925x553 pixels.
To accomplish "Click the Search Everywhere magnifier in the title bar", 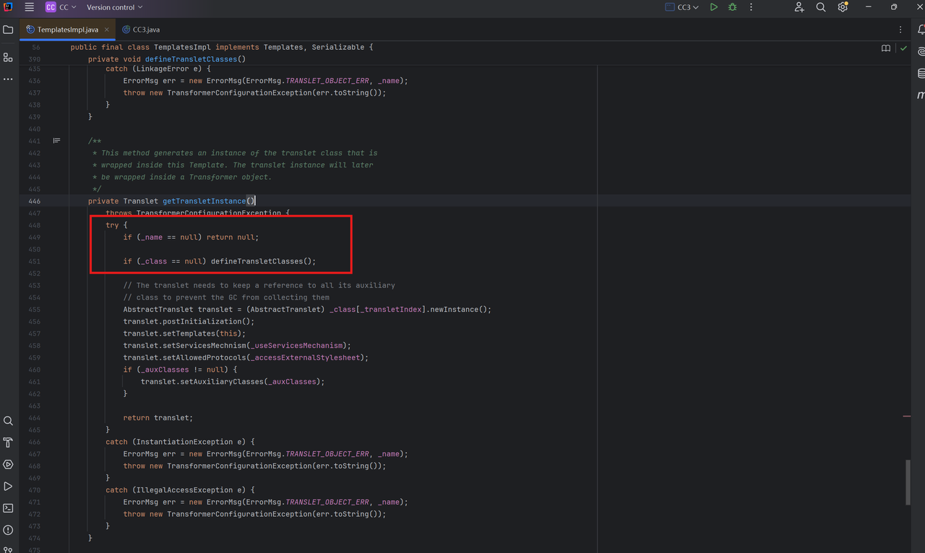I will pyautogui.click(x=821, y=7).
